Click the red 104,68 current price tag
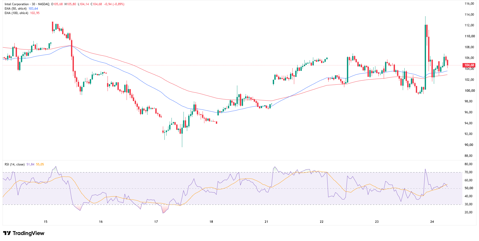Image resolution: width=479 pixels, height=241 pixels. tap(469, 65)
